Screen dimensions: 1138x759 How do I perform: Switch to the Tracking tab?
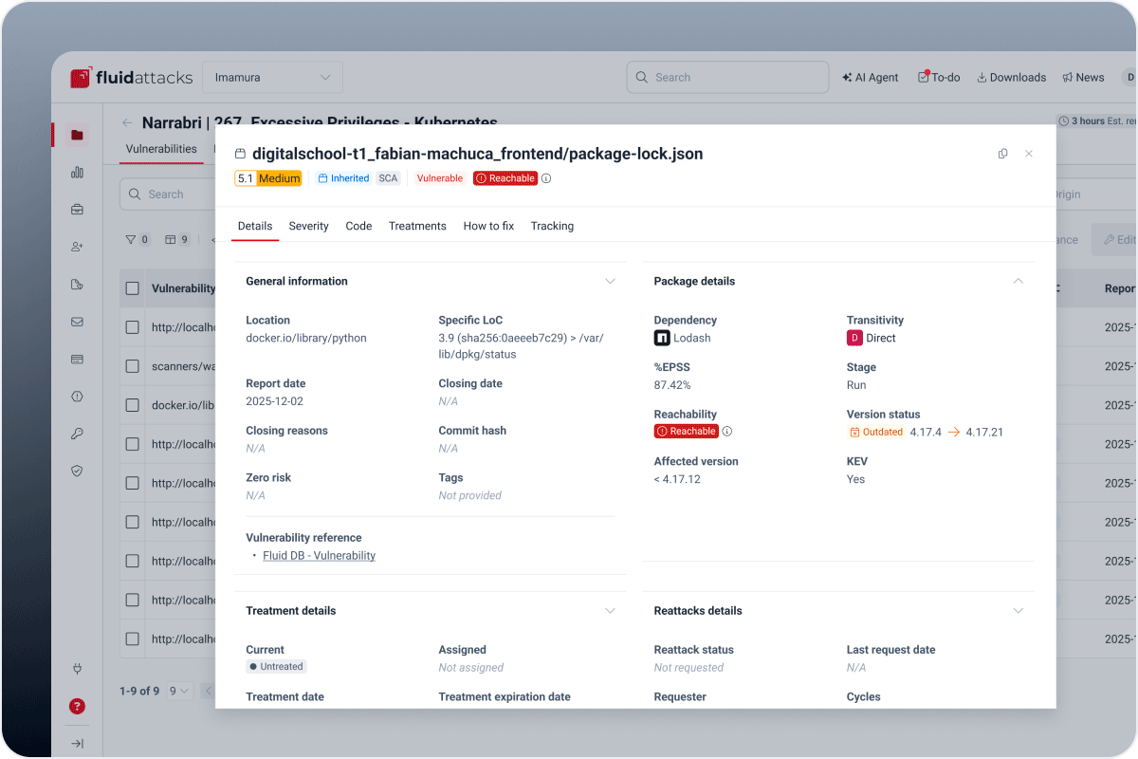click(552, 226)
